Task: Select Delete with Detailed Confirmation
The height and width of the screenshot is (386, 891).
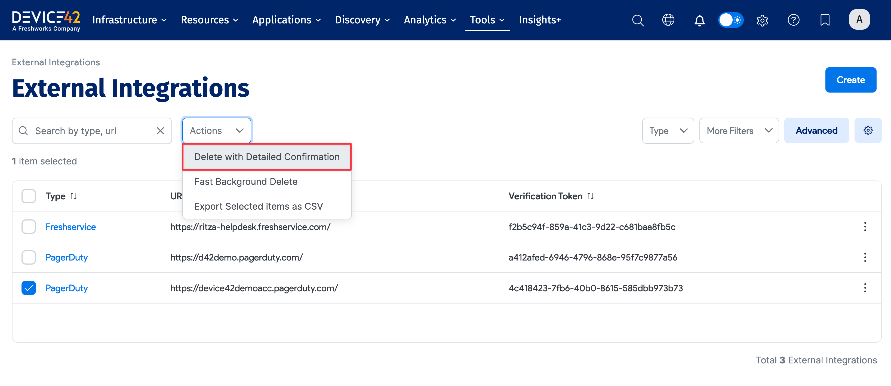Action: [267, 157]
